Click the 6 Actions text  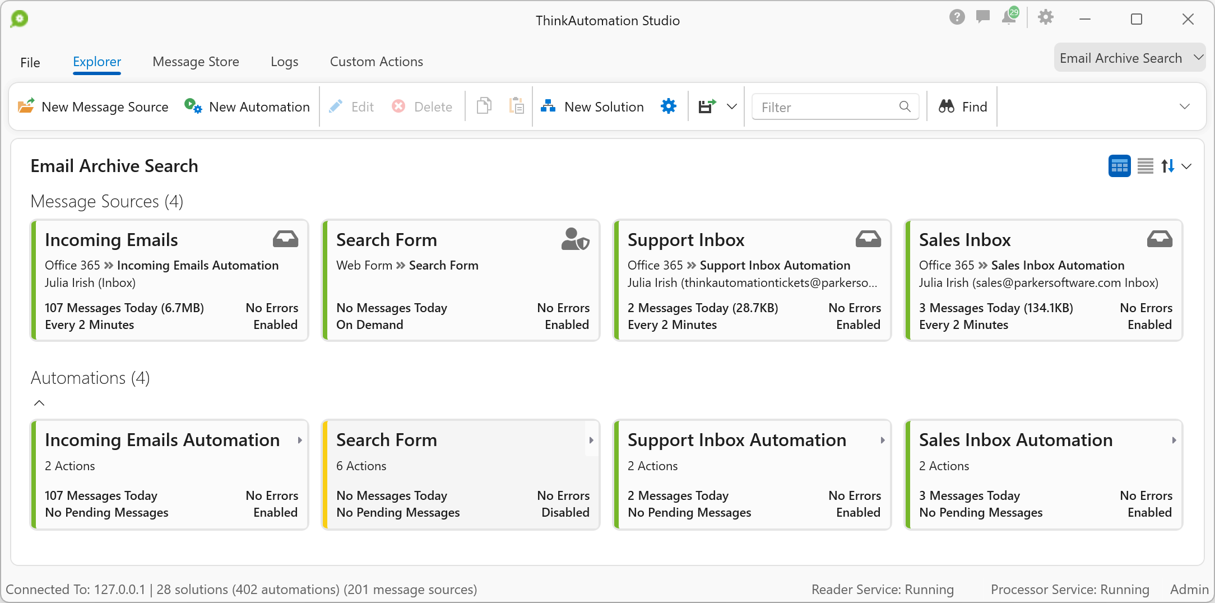click(x=361, y=466)
